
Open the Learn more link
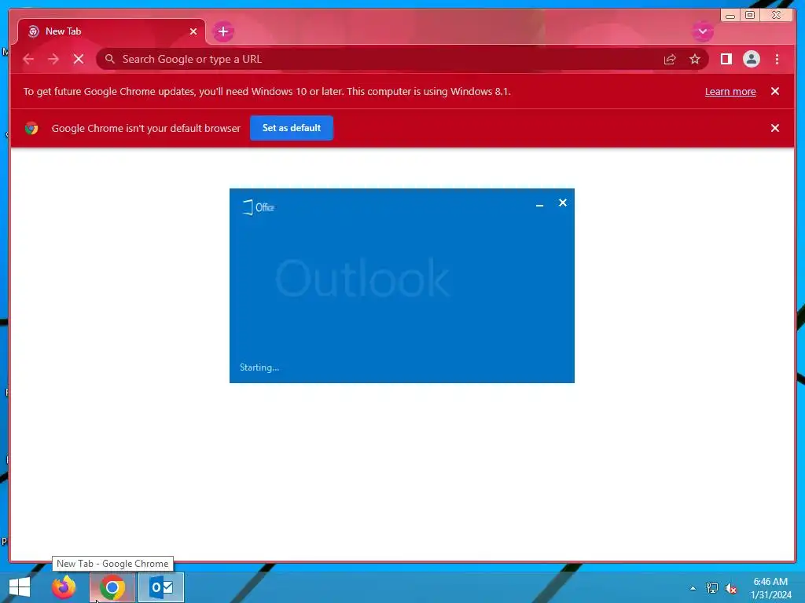point(730,91)
